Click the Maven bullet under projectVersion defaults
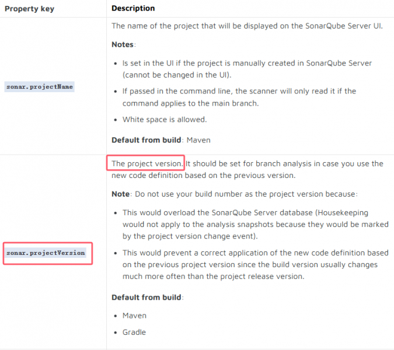This screenshot has width=394, height=350. (134, 316)
